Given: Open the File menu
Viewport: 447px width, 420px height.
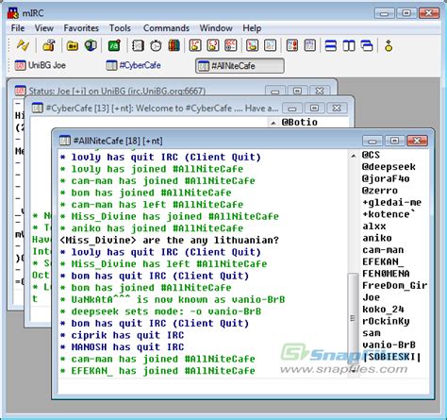Looking at the screenshot, I should [18, 28].
